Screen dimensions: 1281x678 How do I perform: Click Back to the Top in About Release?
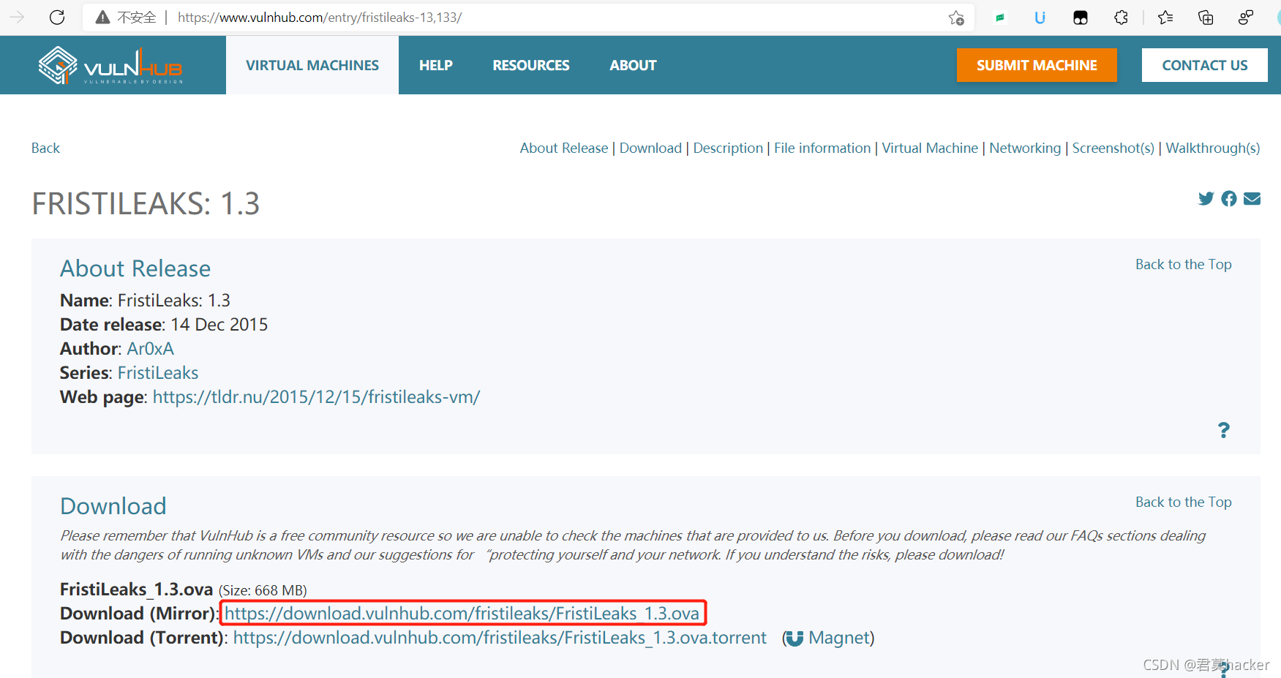point(1184,264)
